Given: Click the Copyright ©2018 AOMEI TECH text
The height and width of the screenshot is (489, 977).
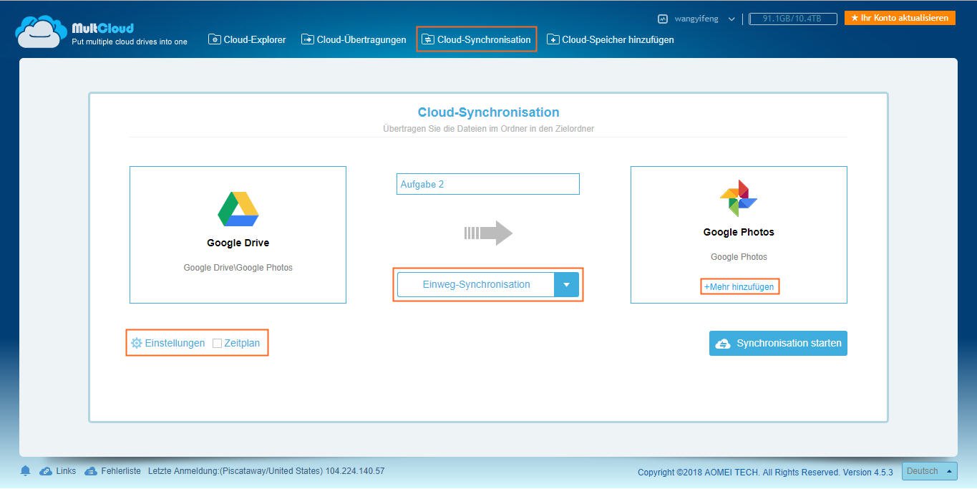Looking at the screenshot, I should coord(765,473).
